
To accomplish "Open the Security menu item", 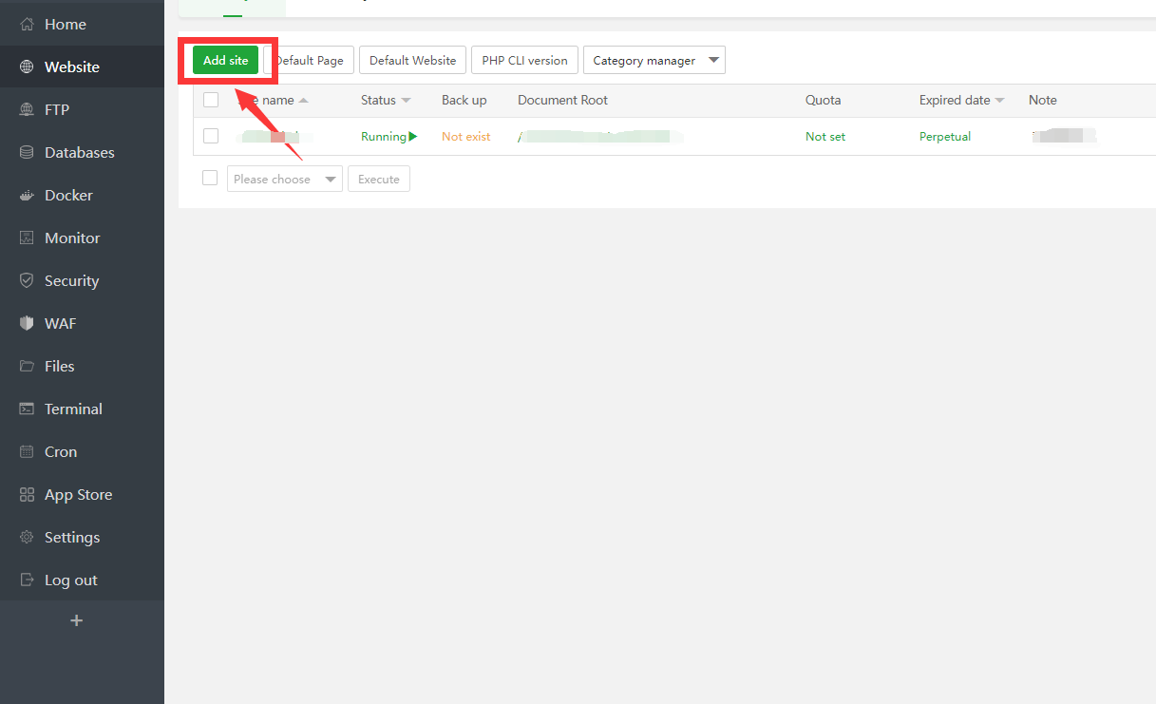I will (71, 281).
